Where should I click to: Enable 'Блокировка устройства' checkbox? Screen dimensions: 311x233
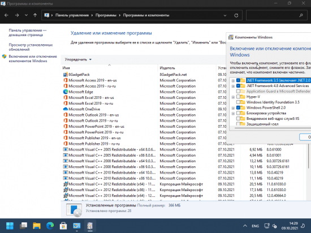click(239, 113)
